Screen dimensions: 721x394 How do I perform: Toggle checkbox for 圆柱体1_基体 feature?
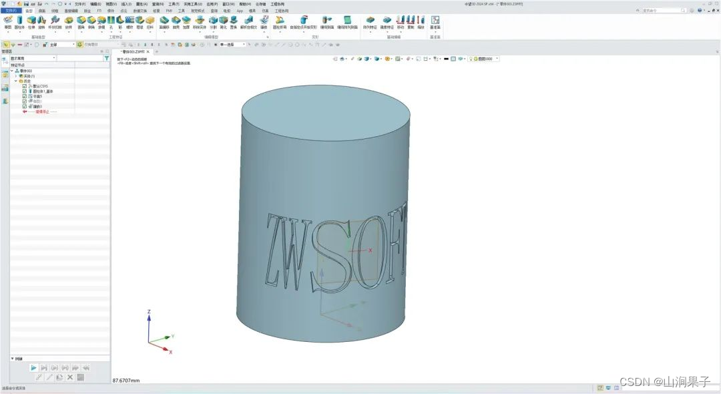[x=25, y=91]
